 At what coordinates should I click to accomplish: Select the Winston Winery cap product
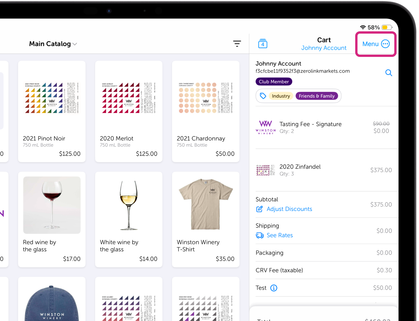52,299
